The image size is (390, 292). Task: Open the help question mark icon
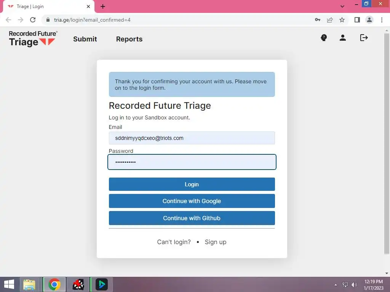point(324,38)
